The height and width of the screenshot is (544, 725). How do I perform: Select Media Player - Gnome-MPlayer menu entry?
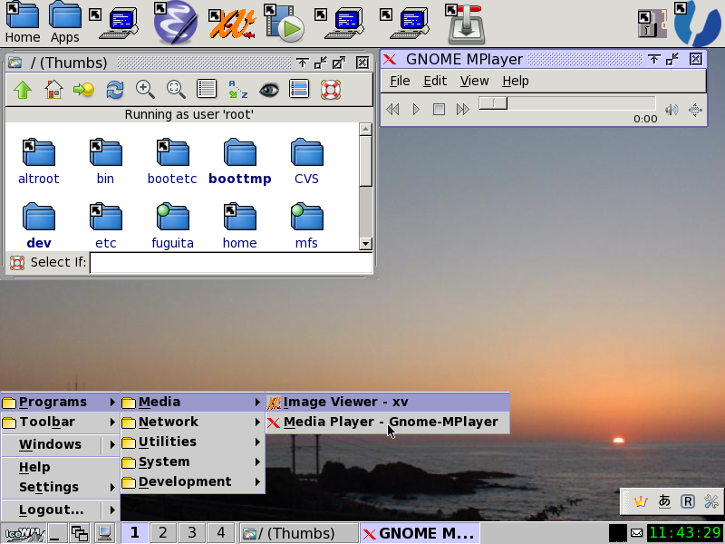tap(390, 422)
